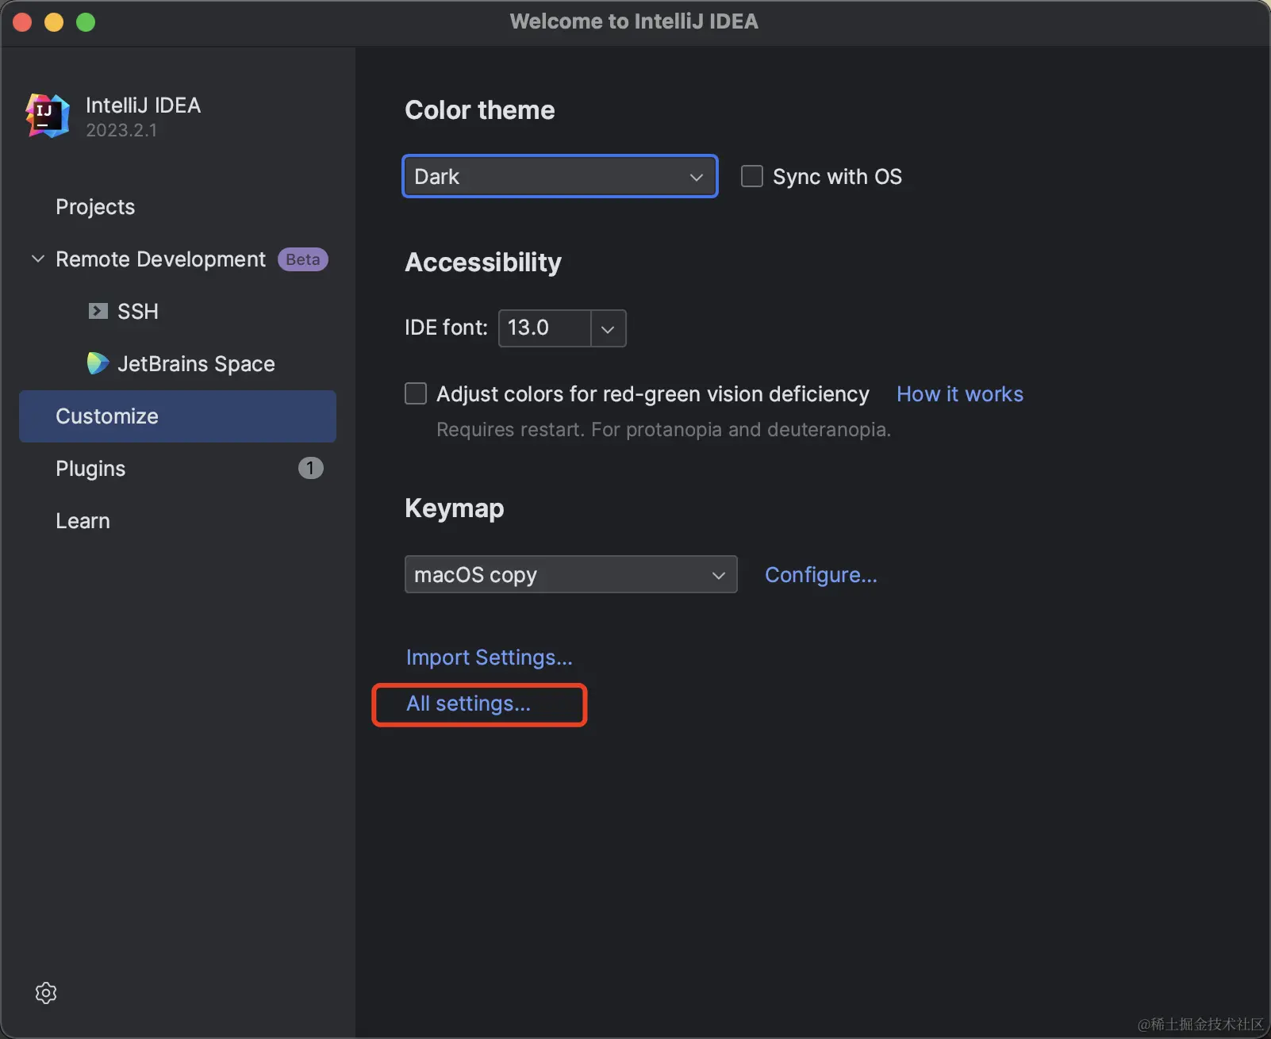Collapse the Remote Development section

tap(37, 259)
